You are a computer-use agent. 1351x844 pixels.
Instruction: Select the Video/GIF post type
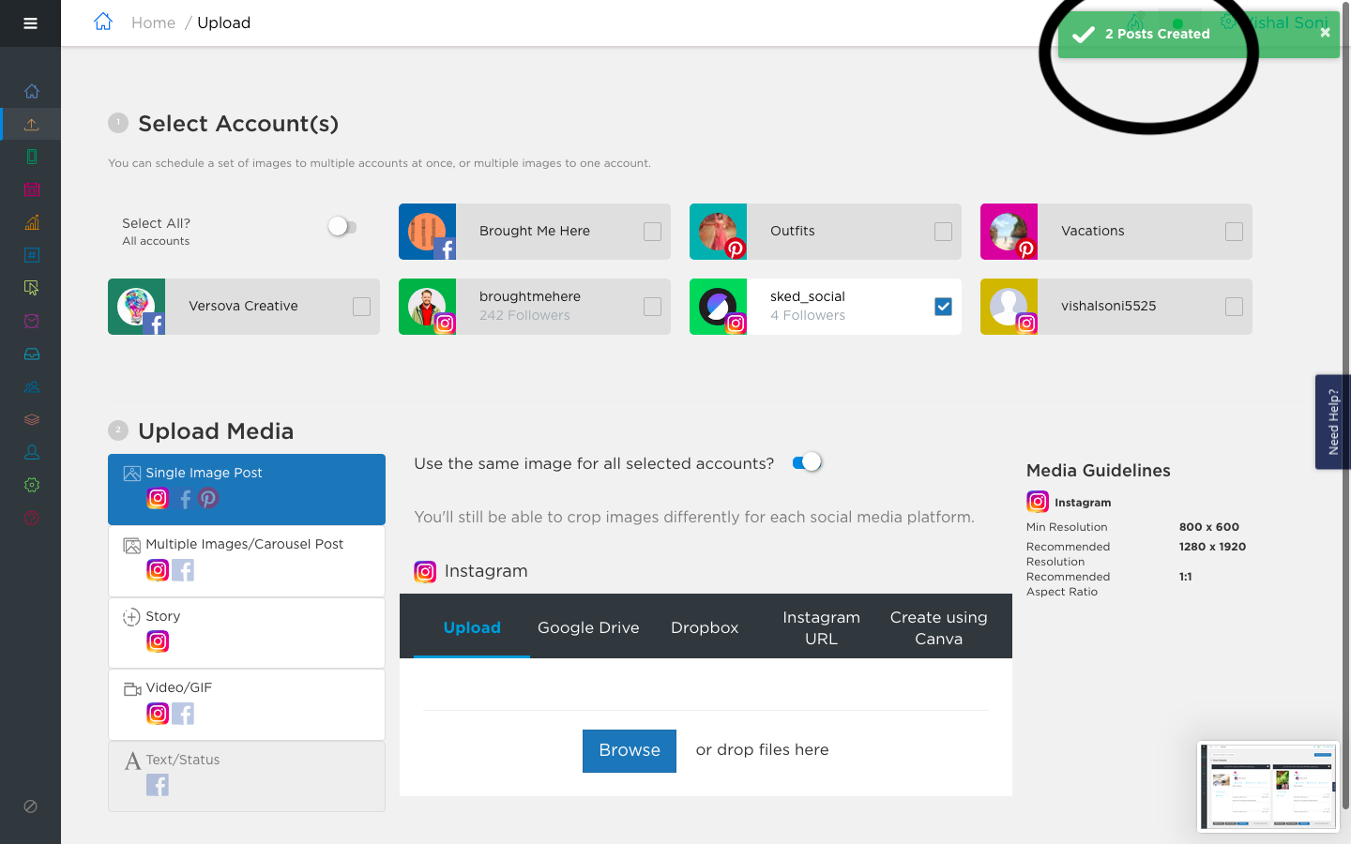[x=247, y=704]
